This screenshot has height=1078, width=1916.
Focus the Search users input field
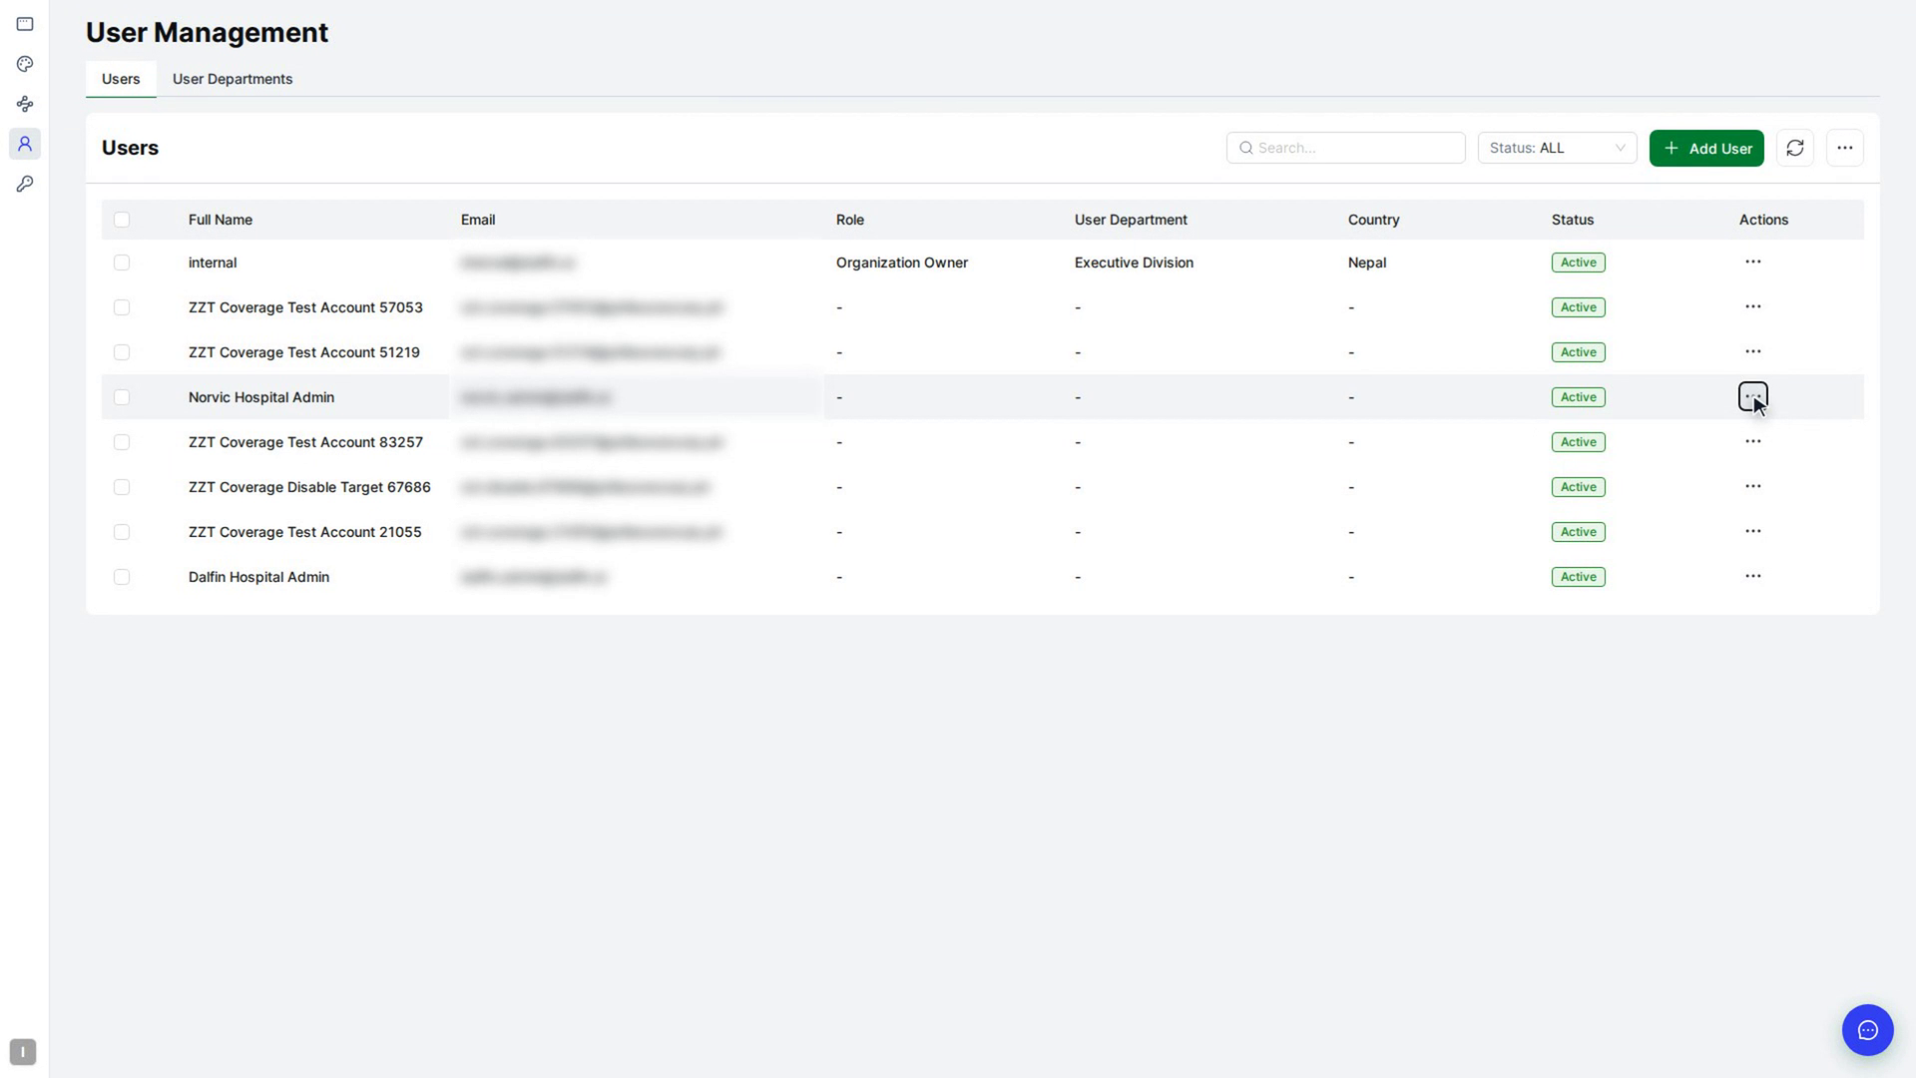click(1345, 148)
